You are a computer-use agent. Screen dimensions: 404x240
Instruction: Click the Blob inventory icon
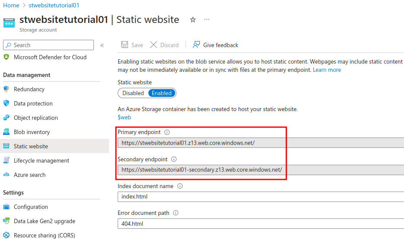point(6,132)
